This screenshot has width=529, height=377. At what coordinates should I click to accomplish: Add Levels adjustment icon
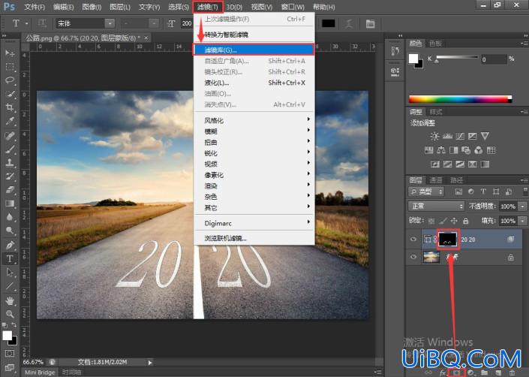pyautogui.click(x=447, y=136)
